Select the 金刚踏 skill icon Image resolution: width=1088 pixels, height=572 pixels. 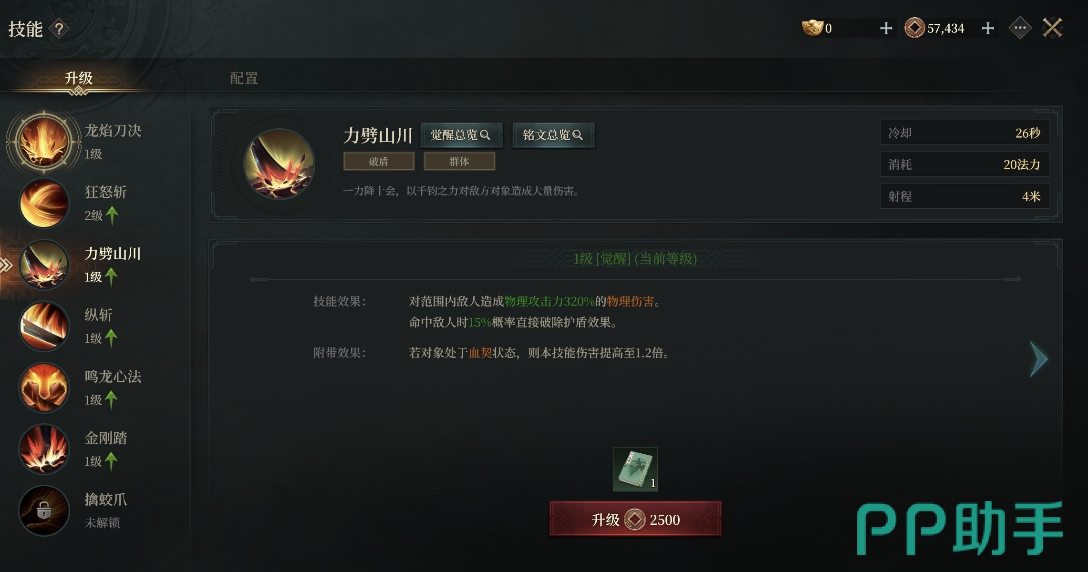coord(44,449)
